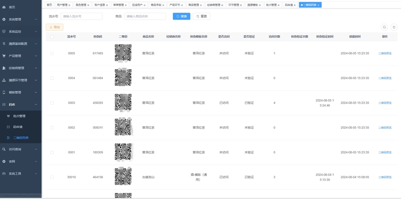Close the 商品管理 tab with its x

click(x=201, y=5)
